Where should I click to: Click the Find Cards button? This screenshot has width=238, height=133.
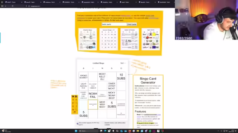click(132, 24)
